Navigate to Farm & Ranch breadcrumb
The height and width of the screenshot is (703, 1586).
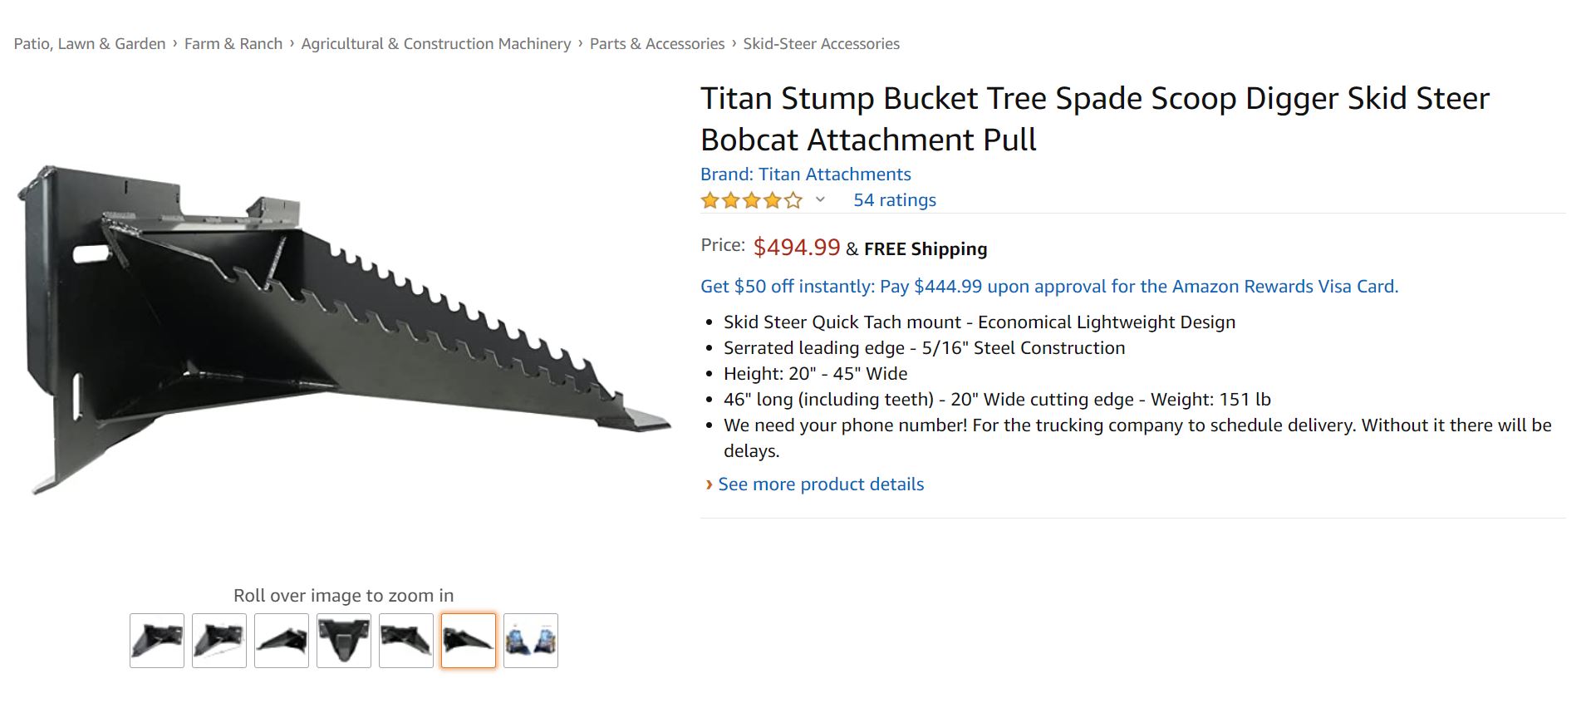(233, 44)
